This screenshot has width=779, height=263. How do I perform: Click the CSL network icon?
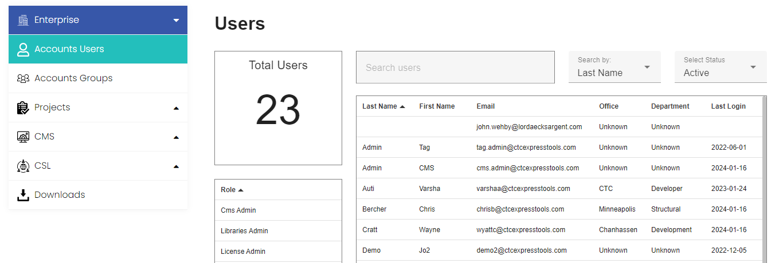pyautogui.click(x=23, y=166)
